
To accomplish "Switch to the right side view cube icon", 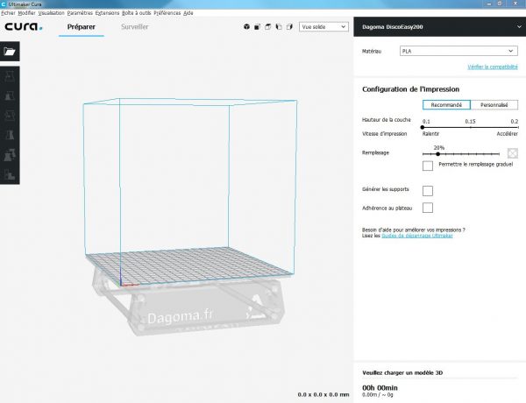I will tap(289, 27).
